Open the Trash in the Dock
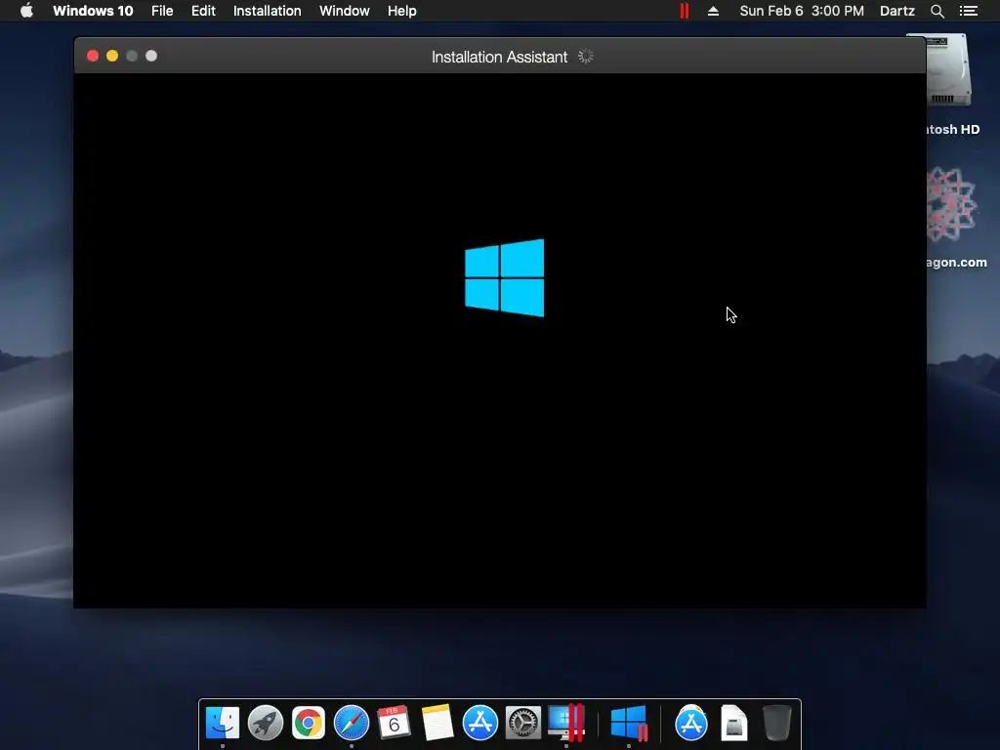The width and height of the screenshot is (1000, 750). click(x=776, y=723)
